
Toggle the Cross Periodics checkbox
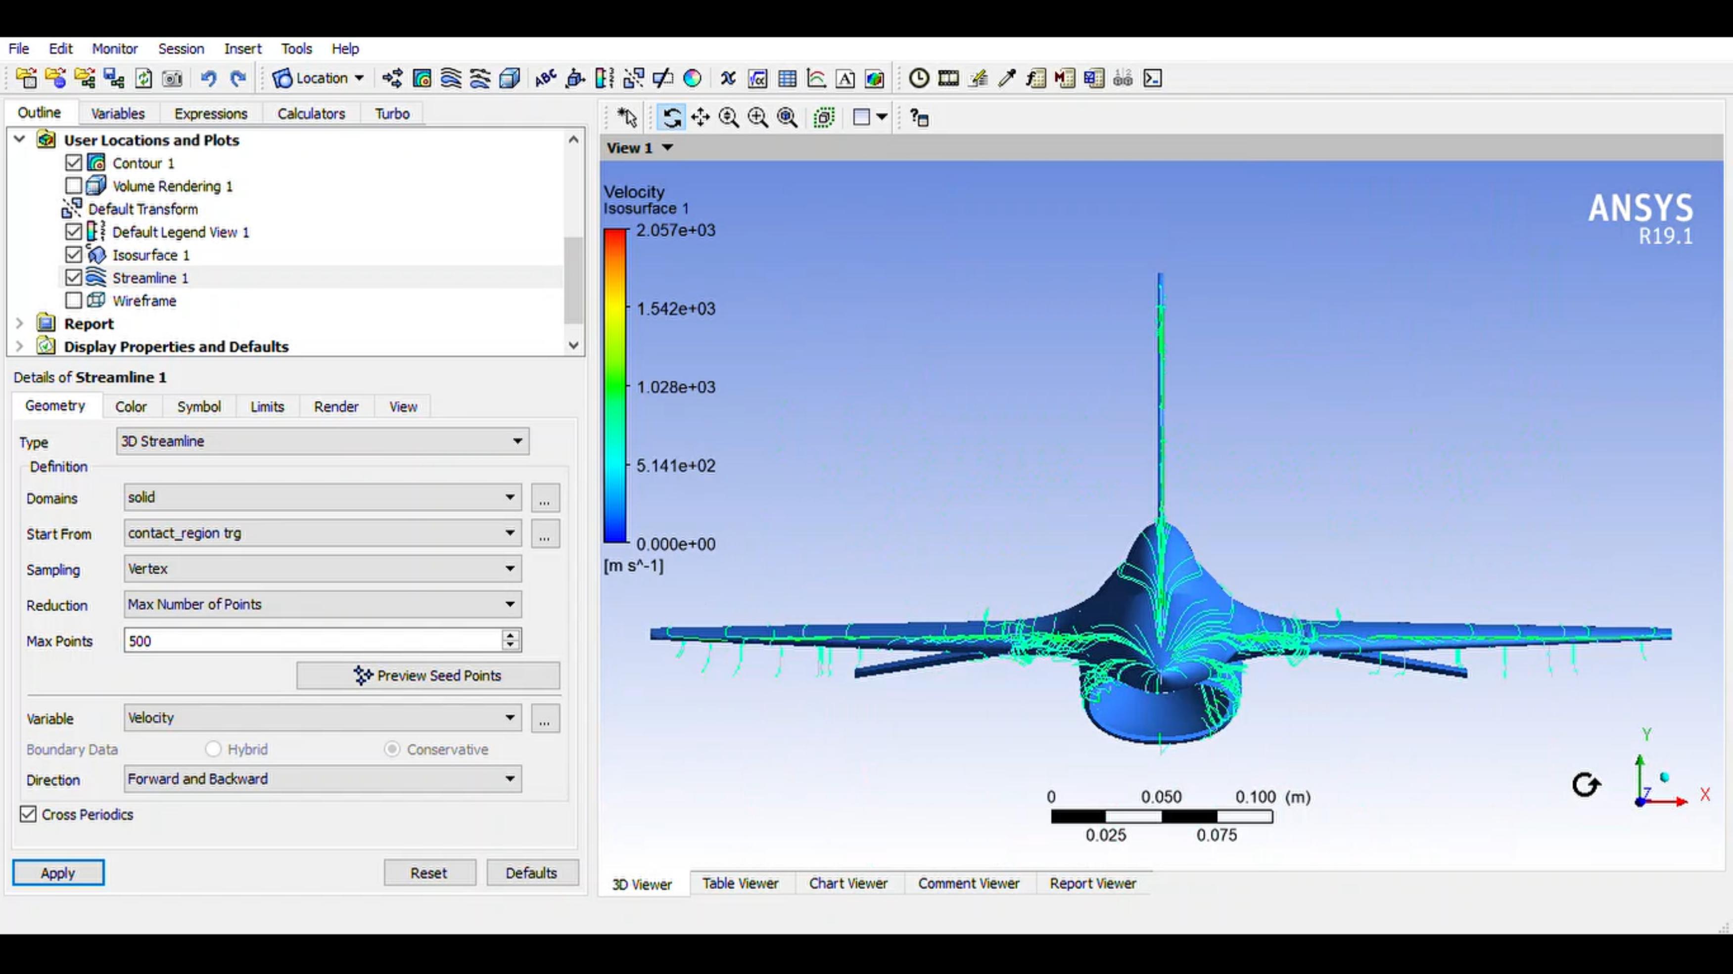28,814
